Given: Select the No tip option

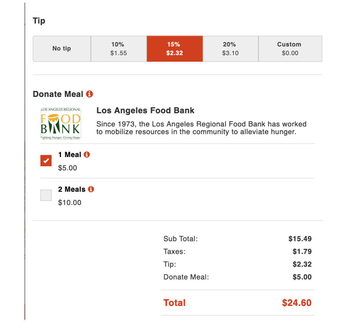Looking at the screenshot, I should point(62,48).
